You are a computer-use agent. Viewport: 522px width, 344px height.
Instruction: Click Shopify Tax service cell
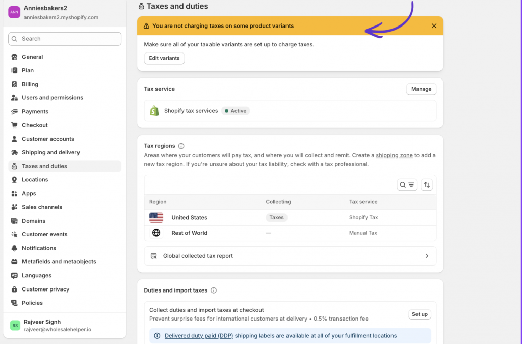click(363, 217)
